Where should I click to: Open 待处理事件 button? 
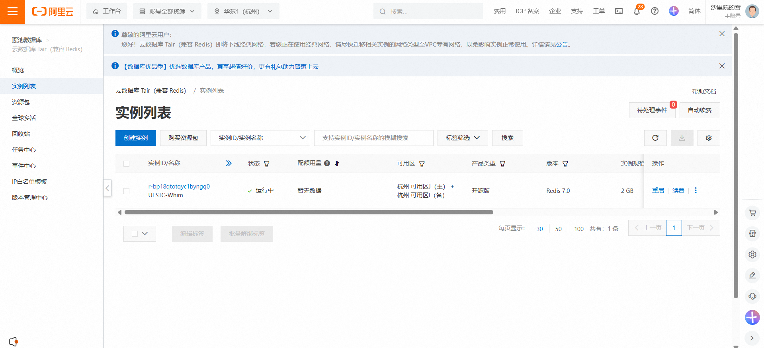(x=652, y=110)
